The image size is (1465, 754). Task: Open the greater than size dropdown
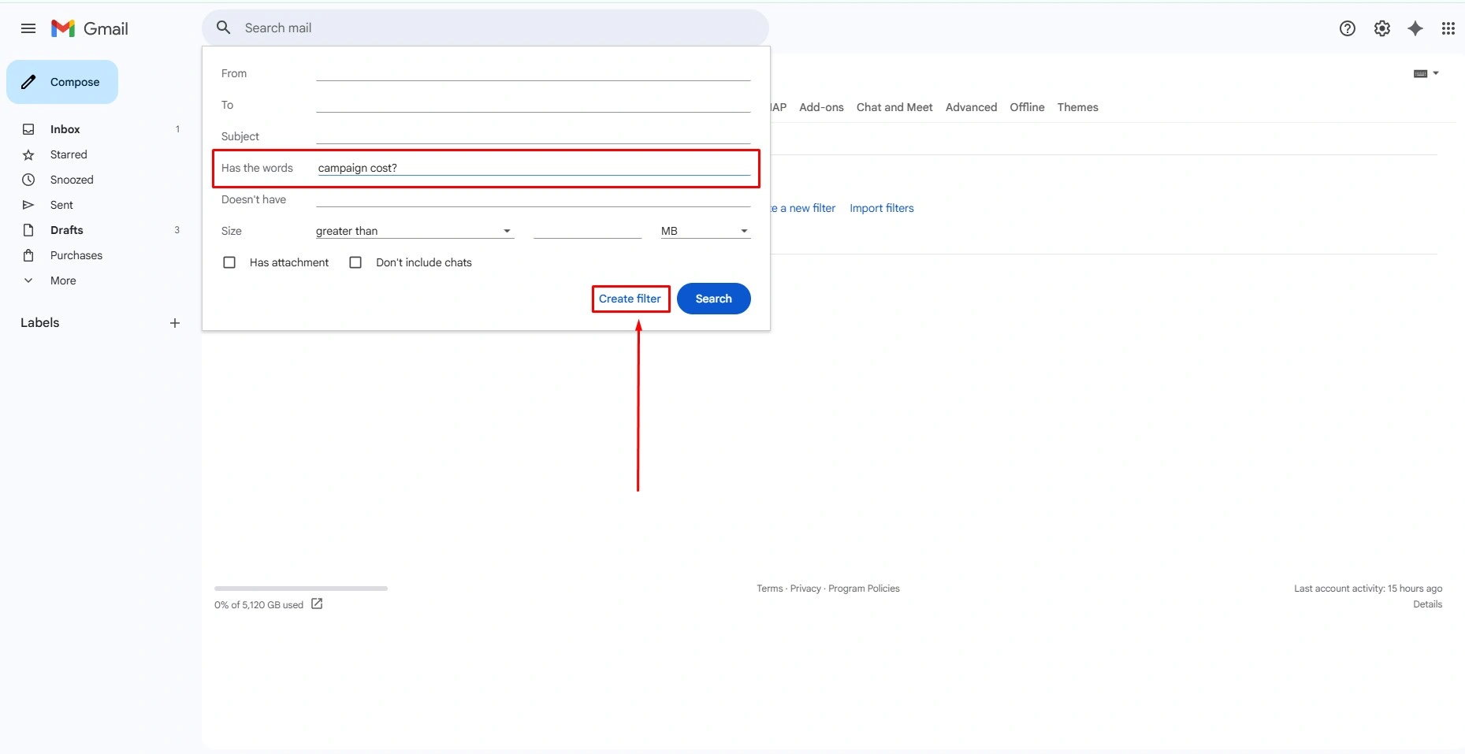point(415,231)
